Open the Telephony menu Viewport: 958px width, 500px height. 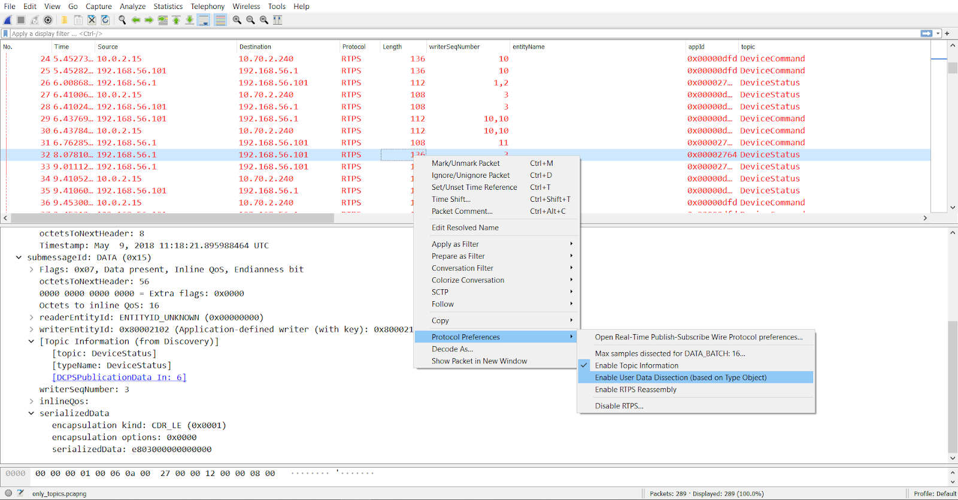pyautogui.click(x=208, y=6)
